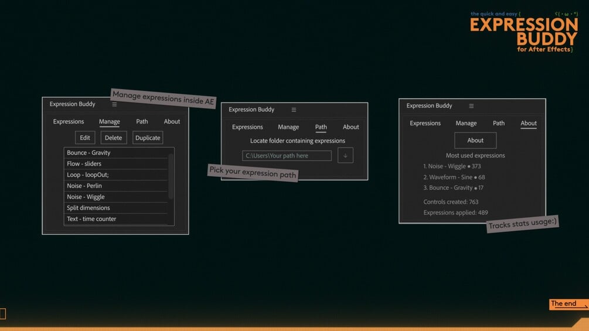The width and height of the screenshot is (589, 331).
Task: Select 'Flow - sliders' in the list
Action: [115, 163]
